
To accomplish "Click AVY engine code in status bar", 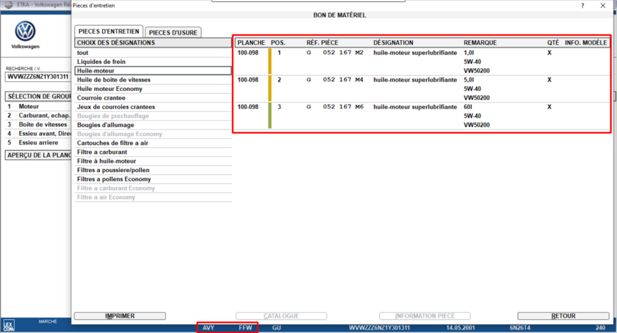I will (x=208, y=328).
